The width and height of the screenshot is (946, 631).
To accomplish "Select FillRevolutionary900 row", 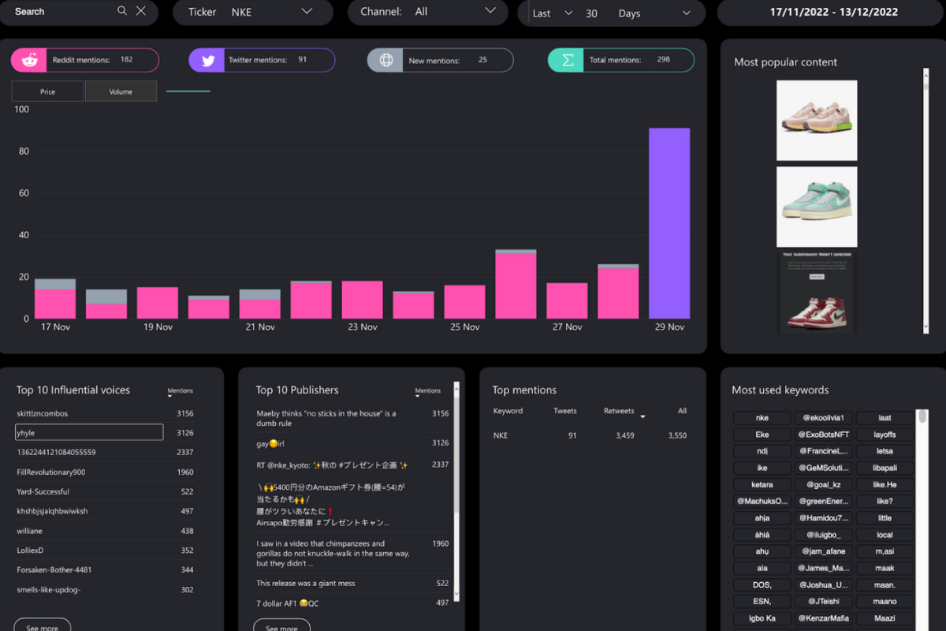I will click(105, 472).
